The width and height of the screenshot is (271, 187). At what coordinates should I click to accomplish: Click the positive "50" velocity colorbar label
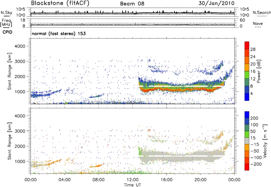[x=253, y=131]
